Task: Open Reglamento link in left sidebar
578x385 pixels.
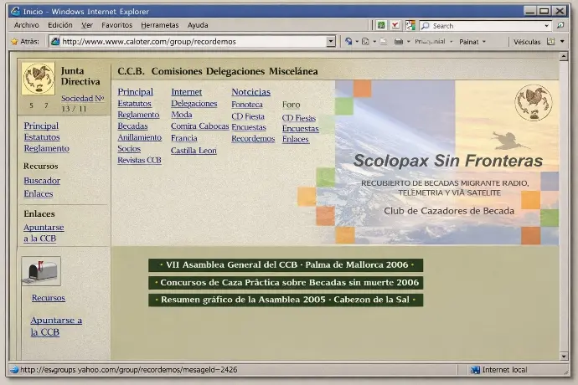Action: point(46,148)
